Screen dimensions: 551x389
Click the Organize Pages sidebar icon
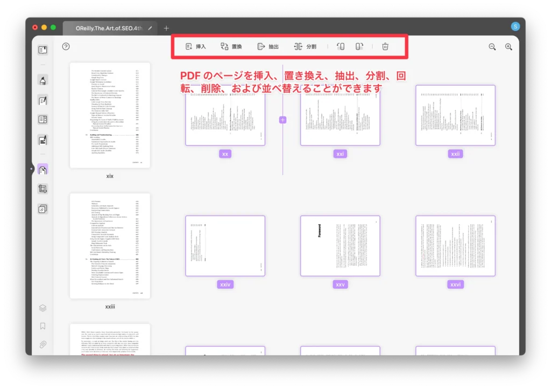tap(43, 170)
